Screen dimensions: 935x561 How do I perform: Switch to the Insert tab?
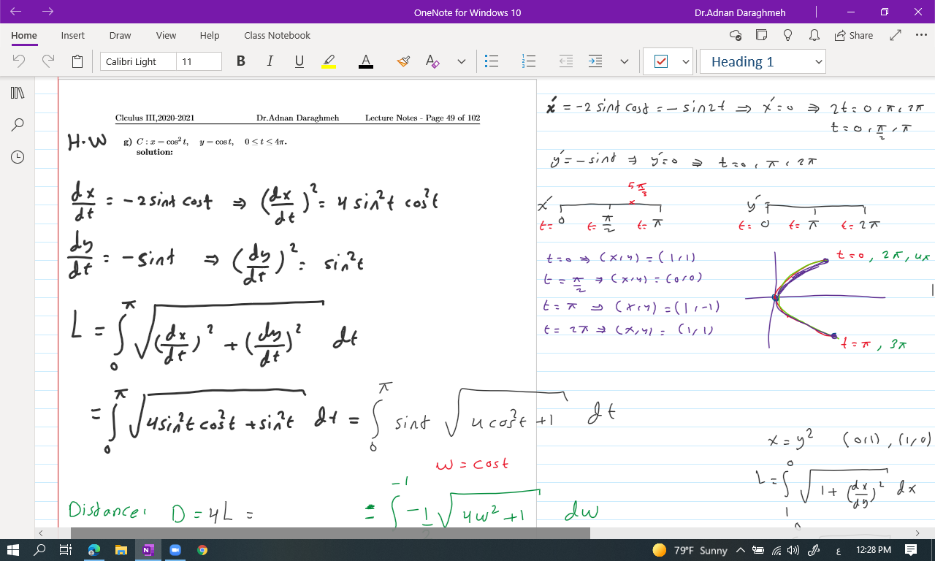click(x=72, y=35)
